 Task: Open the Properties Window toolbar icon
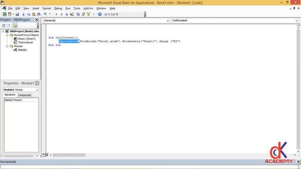[83, 14]
